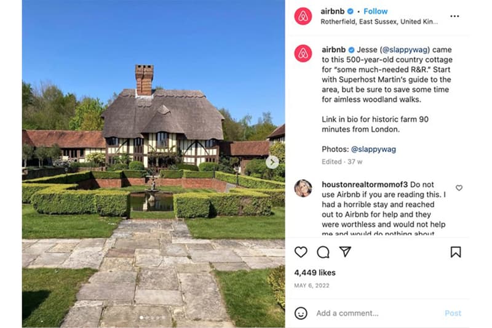Like houstonrealtormomof3's comment
Screen dimensions: 492x328
pyautogui.click(x=459, y=188)
